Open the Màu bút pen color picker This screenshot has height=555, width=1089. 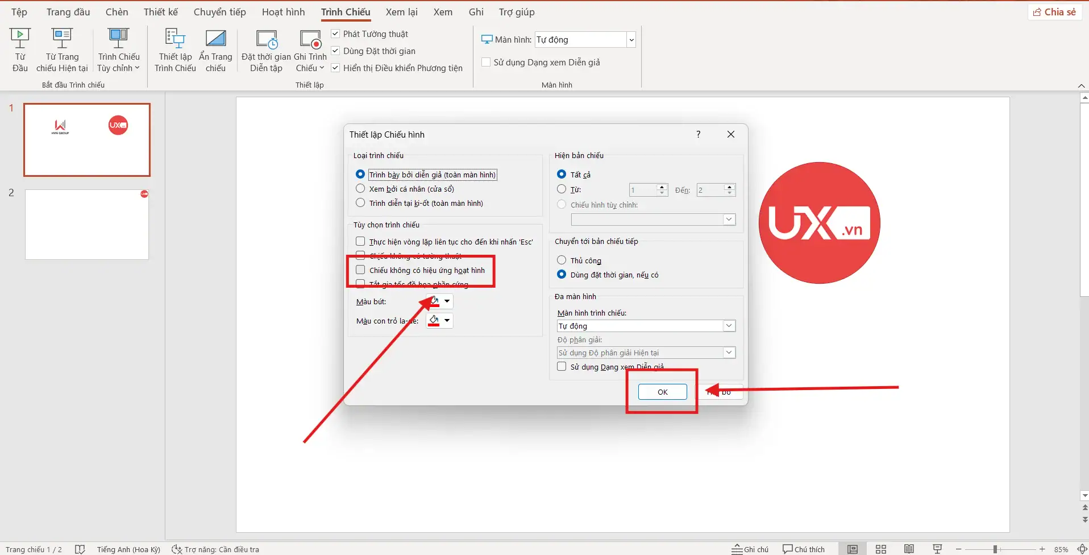tap(440, 301)
